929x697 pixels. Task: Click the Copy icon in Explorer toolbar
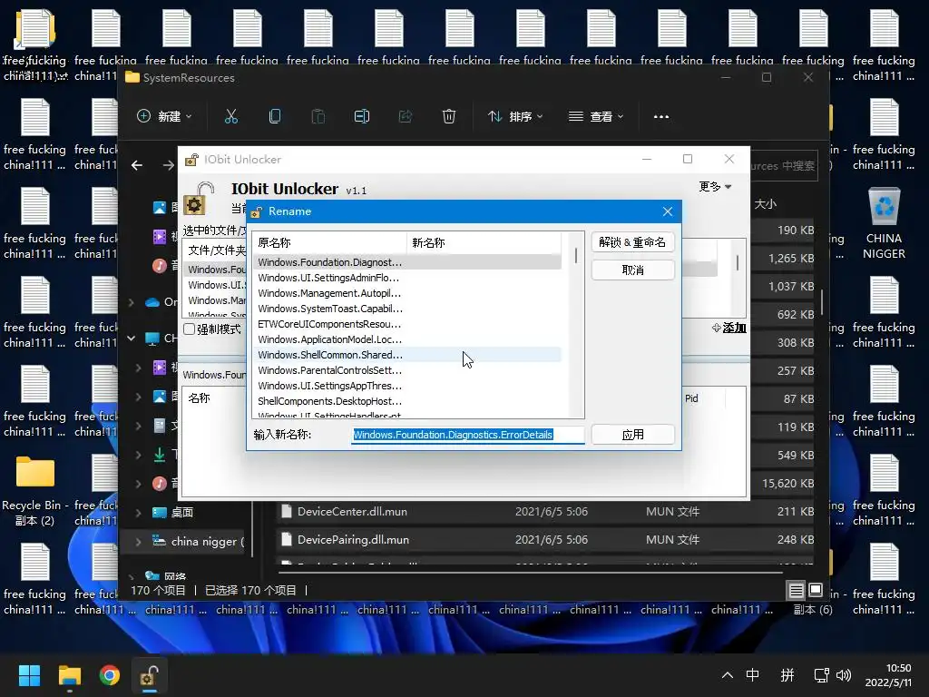274,117
